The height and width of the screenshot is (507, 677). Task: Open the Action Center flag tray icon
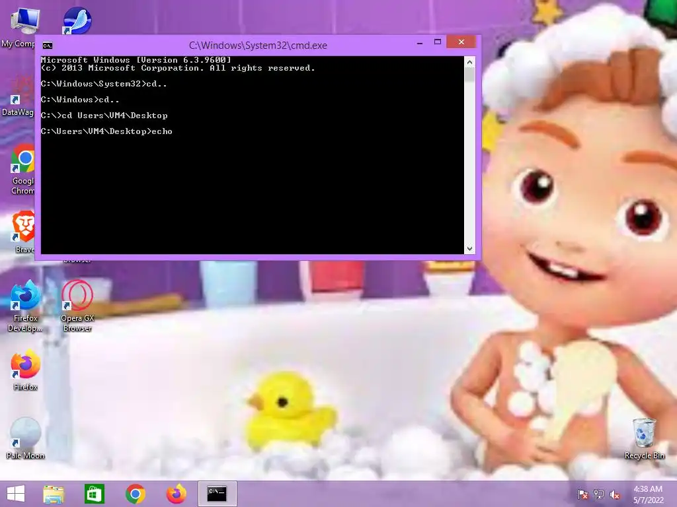coord(582,494)
